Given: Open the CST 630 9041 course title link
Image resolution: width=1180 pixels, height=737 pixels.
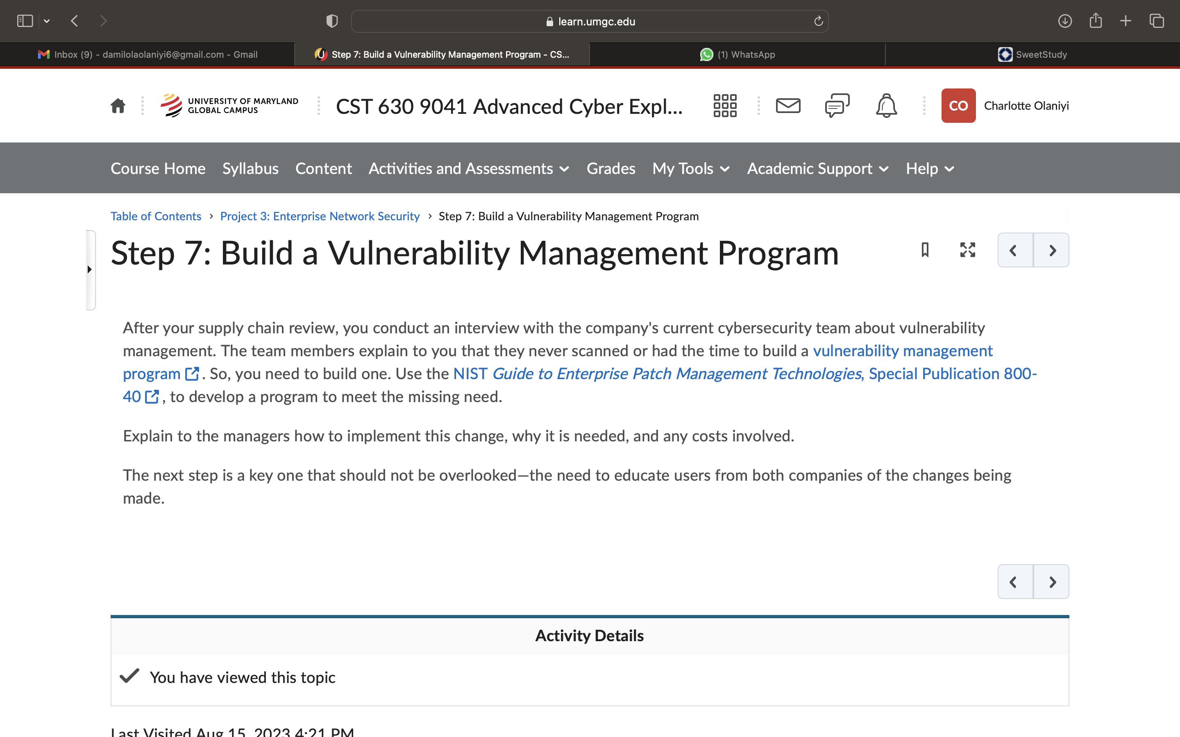Looking at the screenshot, I should point(509,106).
